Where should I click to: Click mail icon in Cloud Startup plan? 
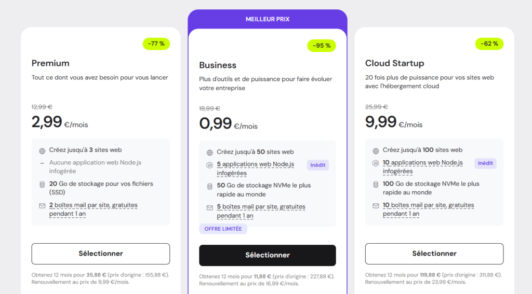point(376,206)
